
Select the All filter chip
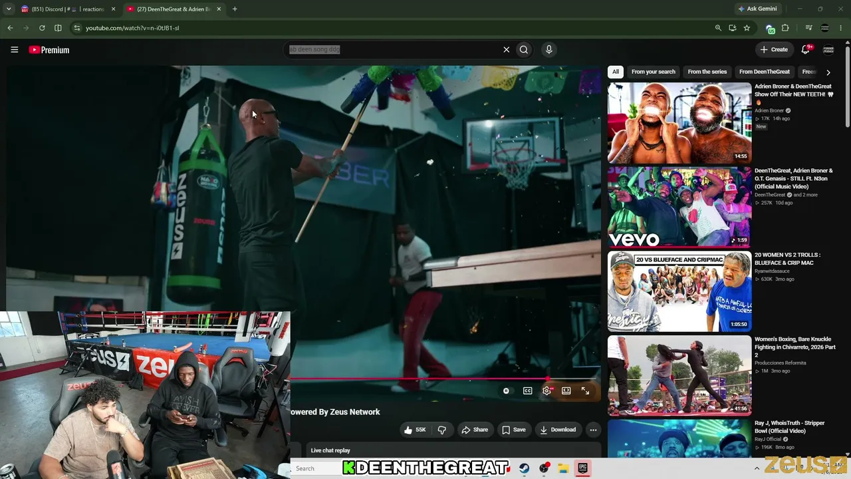(x=616, y=72)
